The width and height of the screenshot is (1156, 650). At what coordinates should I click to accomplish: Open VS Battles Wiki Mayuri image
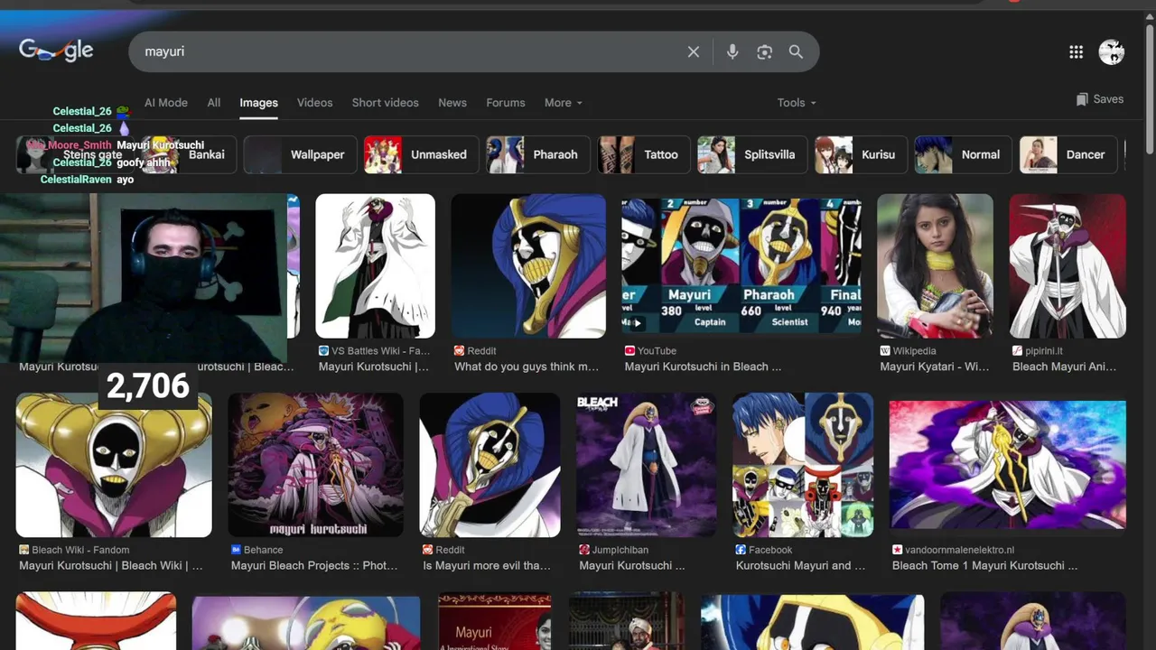375,265
